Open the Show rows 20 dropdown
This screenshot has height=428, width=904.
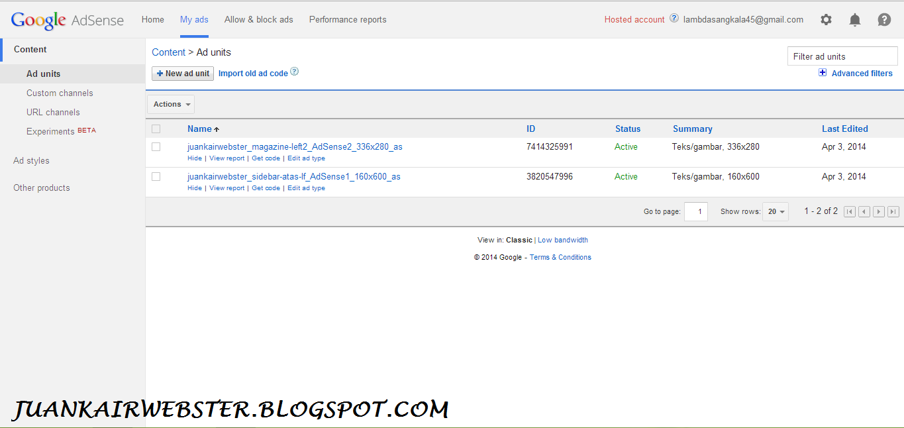(776, 212)
